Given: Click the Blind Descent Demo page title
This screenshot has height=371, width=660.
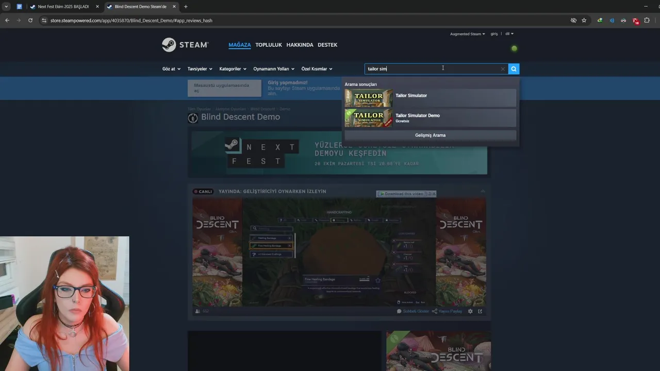Looking at the screenshot, I should (240, 117).
